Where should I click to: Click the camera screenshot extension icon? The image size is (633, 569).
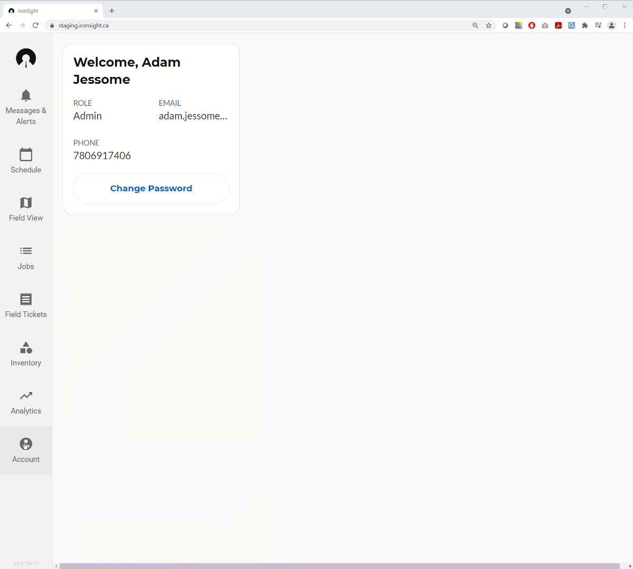(x=545, y=25)
